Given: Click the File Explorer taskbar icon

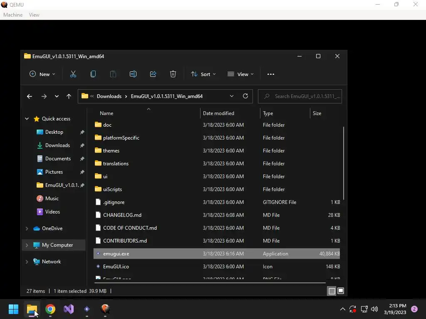Looking at the screenshot, I should coord(32,309).
